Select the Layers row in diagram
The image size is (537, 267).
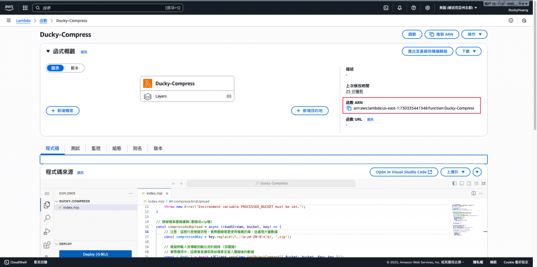point(187,96)
